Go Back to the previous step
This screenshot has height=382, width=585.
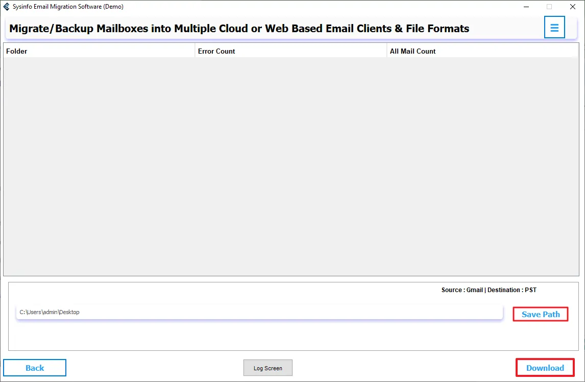pos(35,368)
